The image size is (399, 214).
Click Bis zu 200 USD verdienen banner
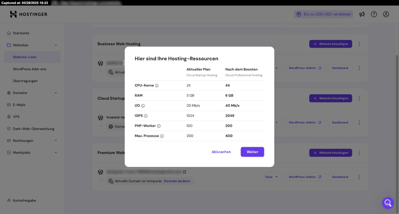(324, 14)
